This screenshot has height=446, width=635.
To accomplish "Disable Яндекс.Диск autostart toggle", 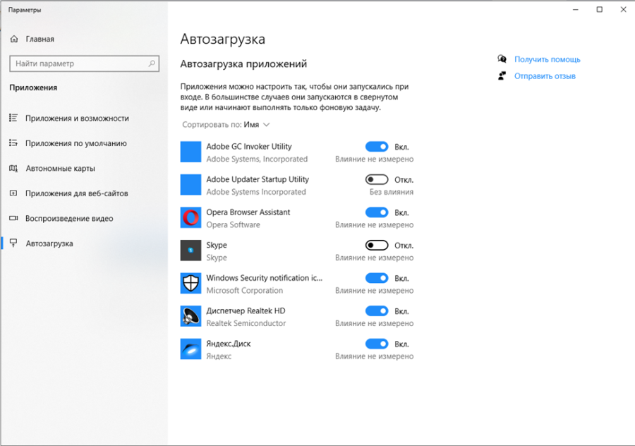I will click(377, 344).
